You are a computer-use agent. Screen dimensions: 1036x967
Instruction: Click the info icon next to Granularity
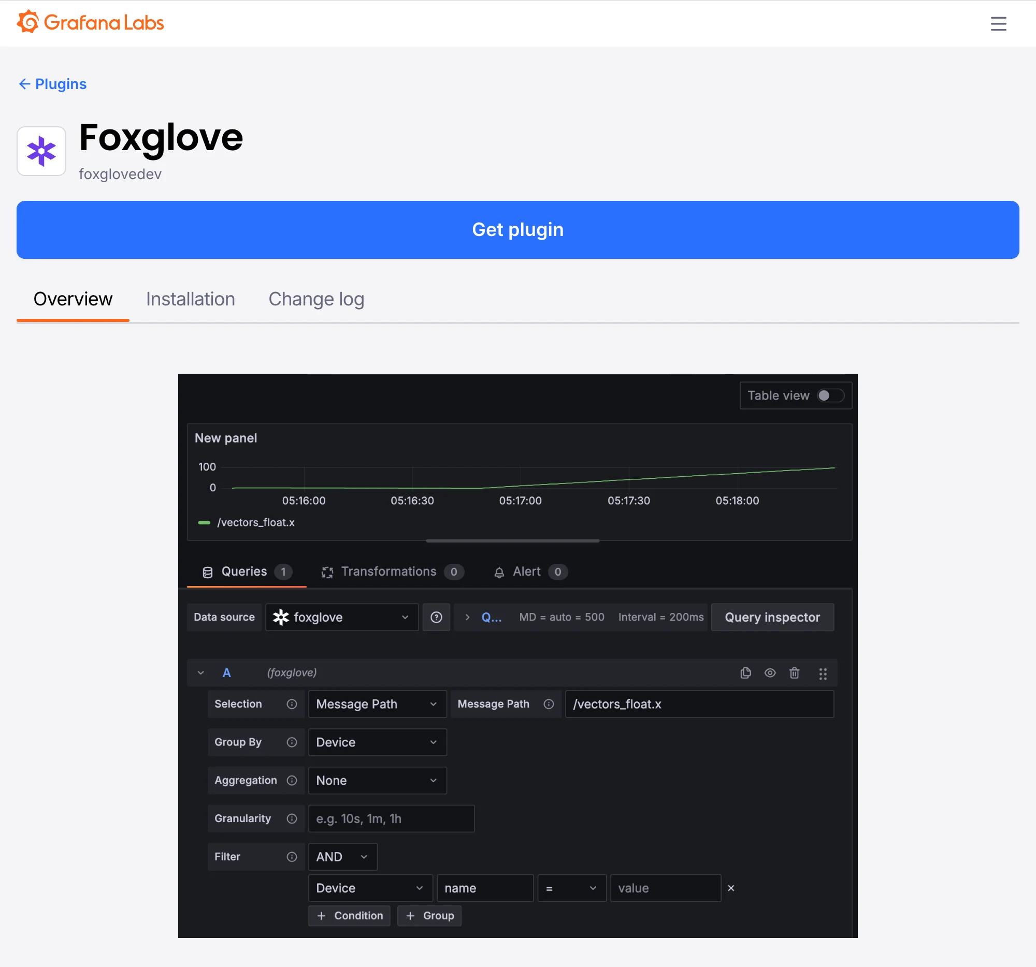point(292,818)
